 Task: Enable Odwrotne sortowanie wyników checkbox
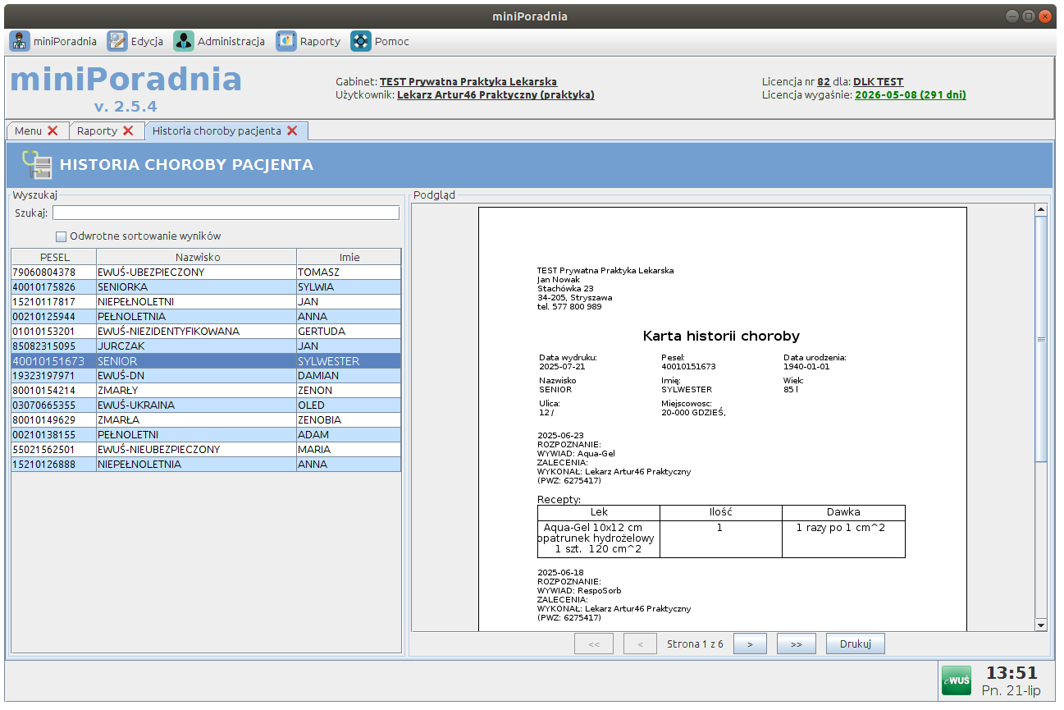tap(61, 236)
